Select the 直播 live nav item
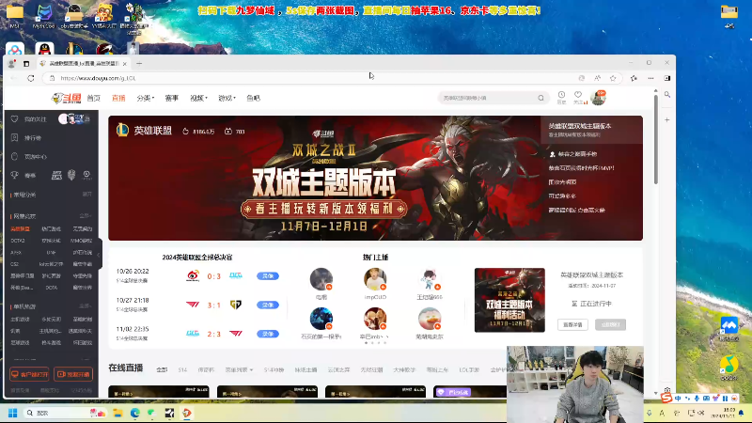Screen dimensions: 752x423 click(x=118, y=98)
